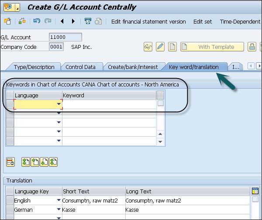Go to previous G/L account arrow

point(62,21)
